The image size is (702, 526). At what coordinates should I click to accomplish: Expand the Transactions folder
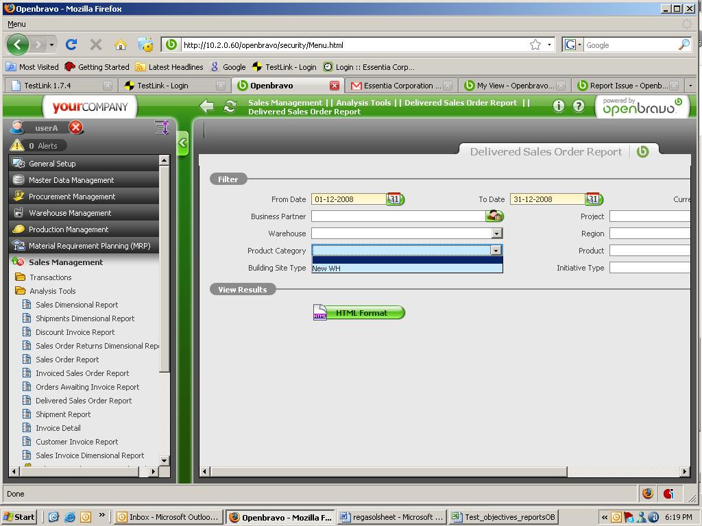50,277
